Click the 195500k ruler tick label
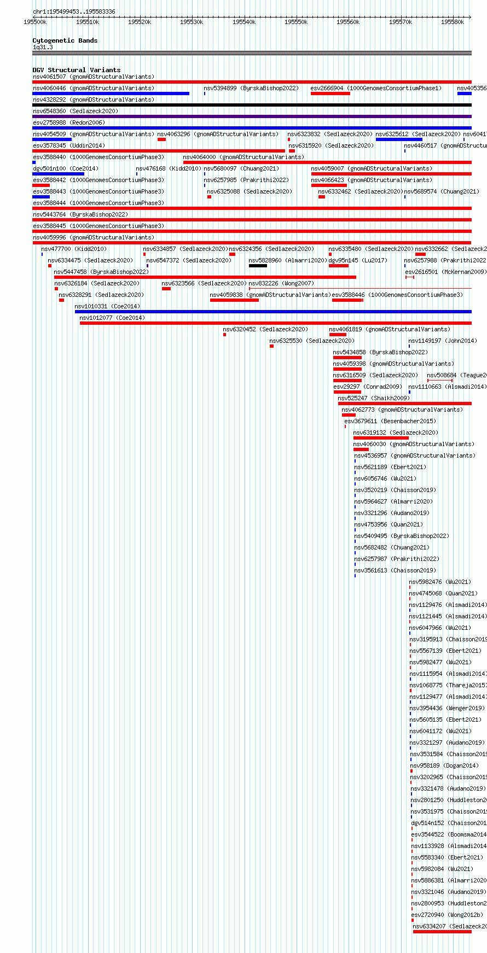This screenshot has width=487, height=953. pos(35,22)
